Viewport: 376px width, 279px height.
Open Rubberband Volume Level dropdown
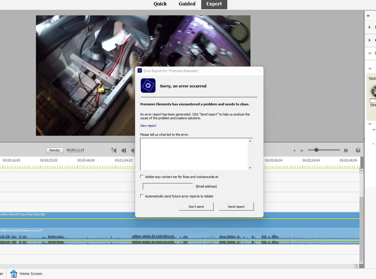[x=42, y=230]
